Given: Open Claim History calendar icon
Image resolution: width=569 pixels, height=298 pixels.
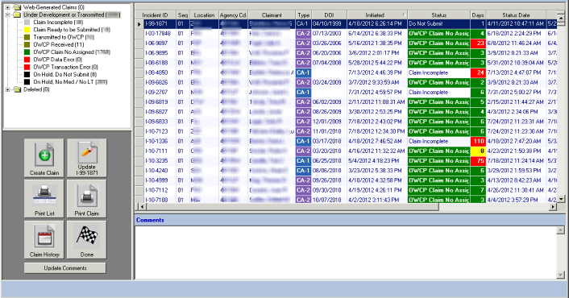Looking at the screenshot, I should coord(44,240).
